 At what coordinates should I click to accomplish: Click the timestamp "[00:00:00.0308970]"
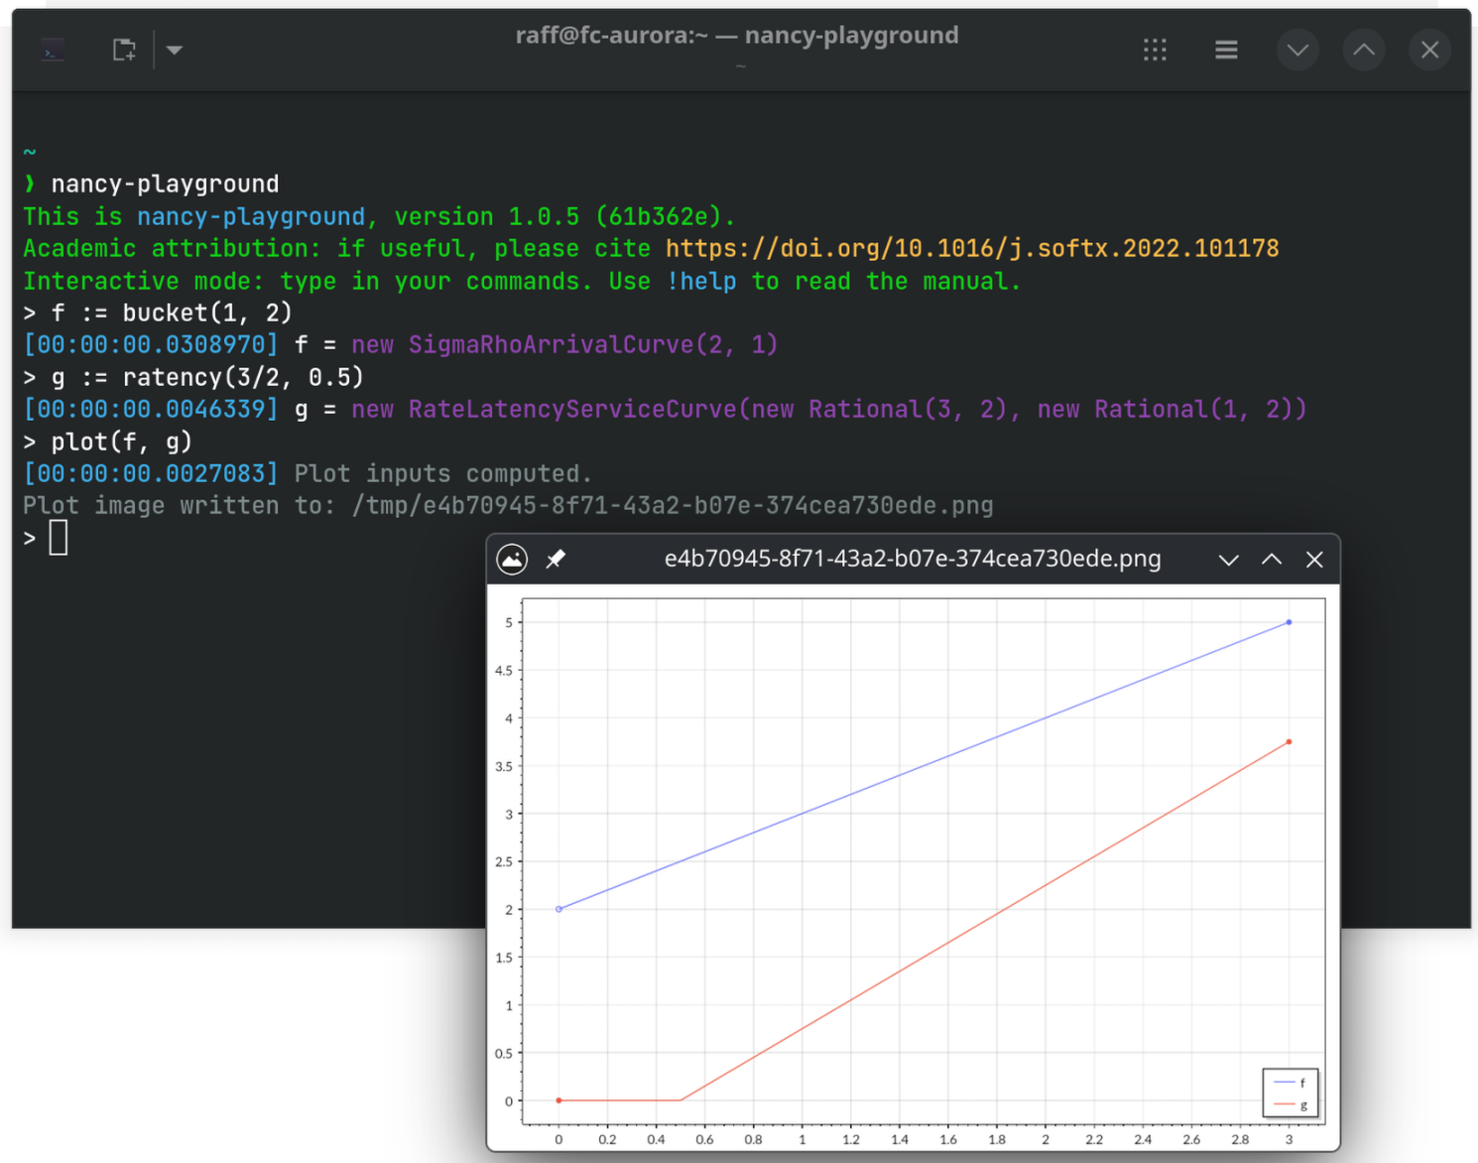[x=151, y=344]
